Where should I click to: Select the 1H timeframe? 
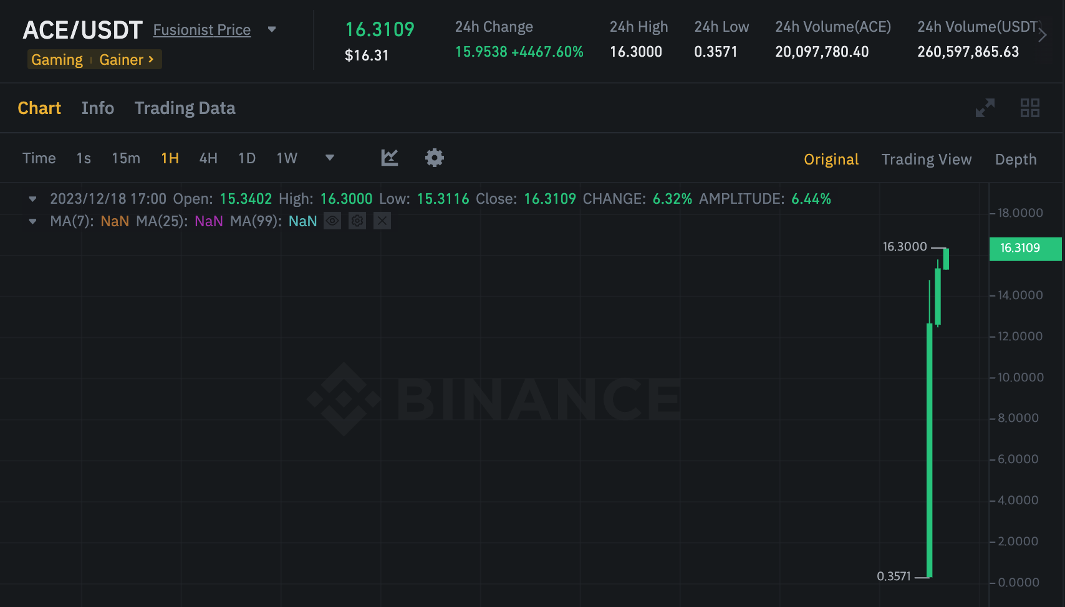click(x=170, y=158)
